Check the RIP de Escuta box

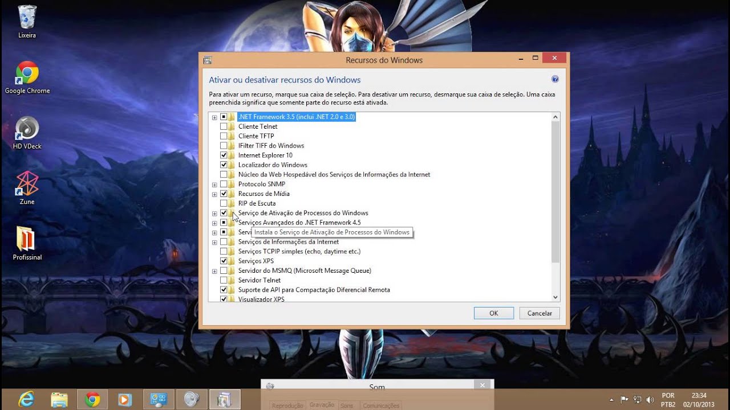pyautogui.click(x=224, y=203)
